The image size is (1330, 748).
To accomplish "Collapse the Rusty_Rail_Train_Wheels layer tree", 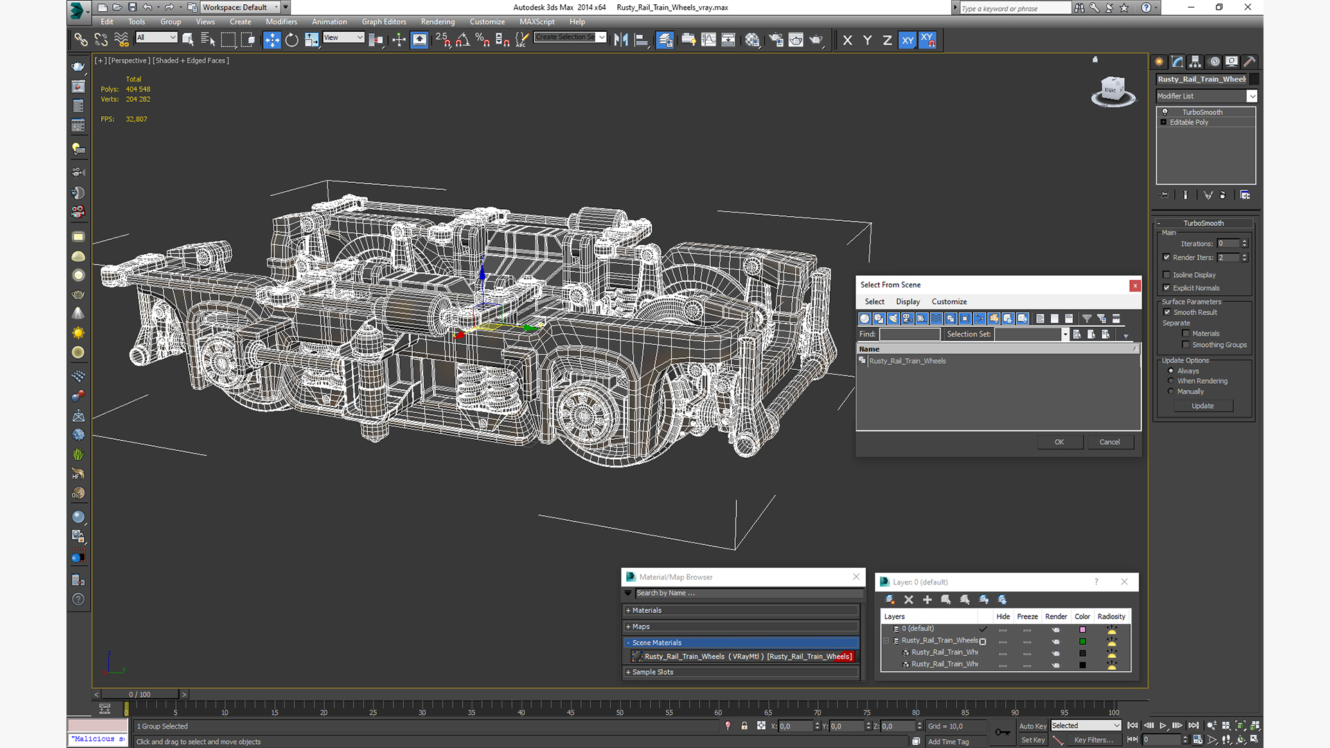I will (x=886, y=641).
